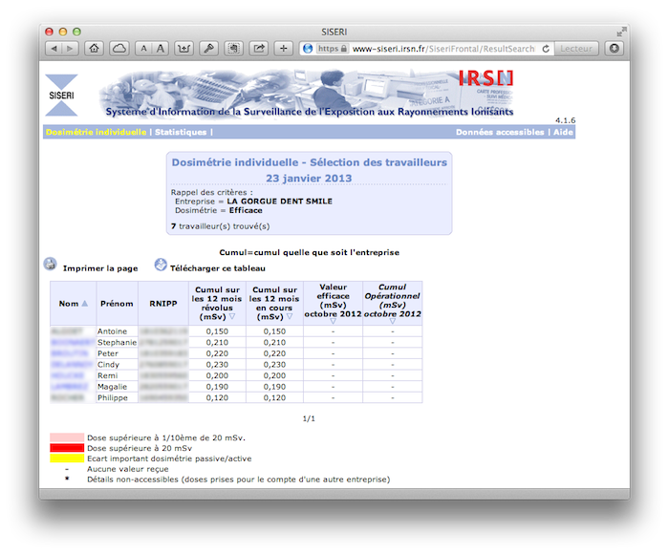The image size is (669, 554).
Task: Click the Aide help link
Action: coord(564,133)
